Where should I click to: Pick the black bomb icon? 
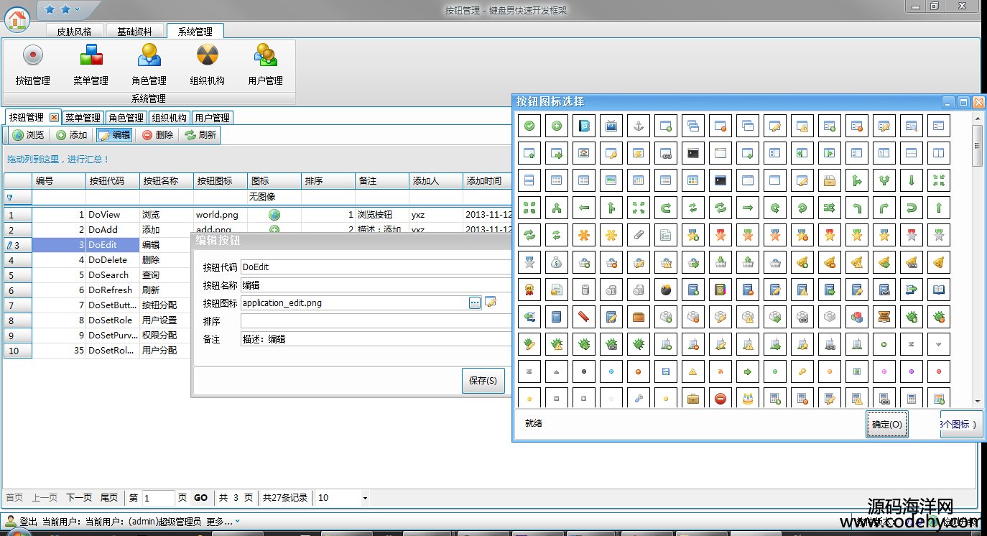click(666, 290)
